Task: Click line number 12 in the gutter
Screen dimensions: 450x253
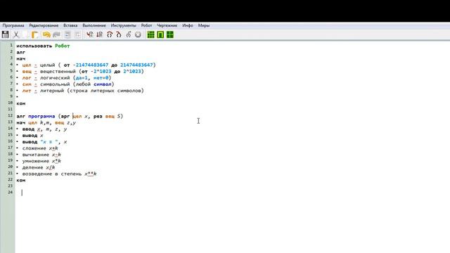Action: tap(11, 115)
